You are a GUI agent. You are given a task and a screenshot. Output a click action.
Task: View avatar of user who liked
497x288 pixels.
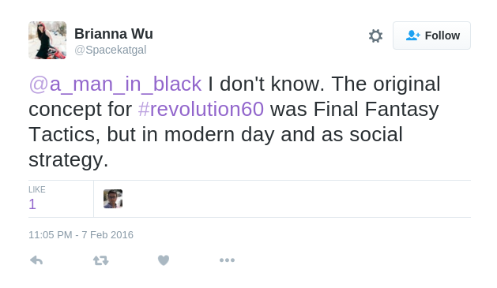(x=113, y=199)
